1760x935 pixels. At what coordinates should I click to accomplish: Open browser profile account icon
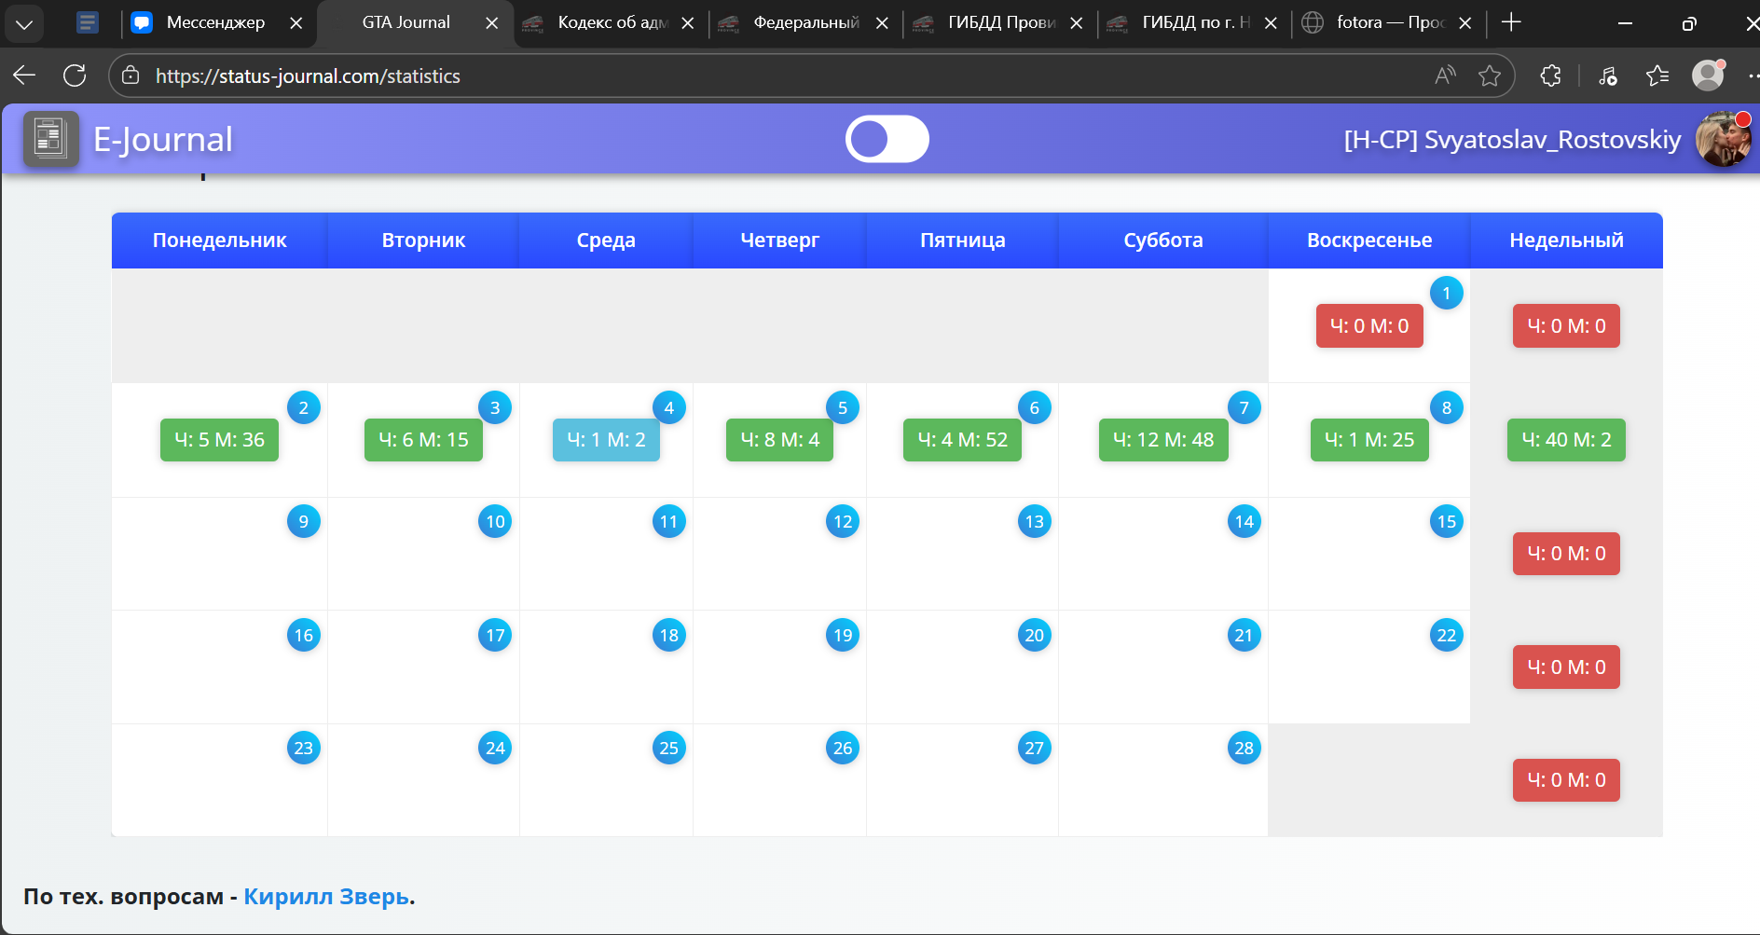coord(1707,76)
